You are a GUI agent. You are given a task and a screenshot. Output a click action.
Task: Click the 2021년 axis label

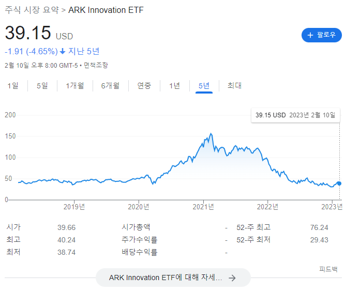(x=203, y=207)
